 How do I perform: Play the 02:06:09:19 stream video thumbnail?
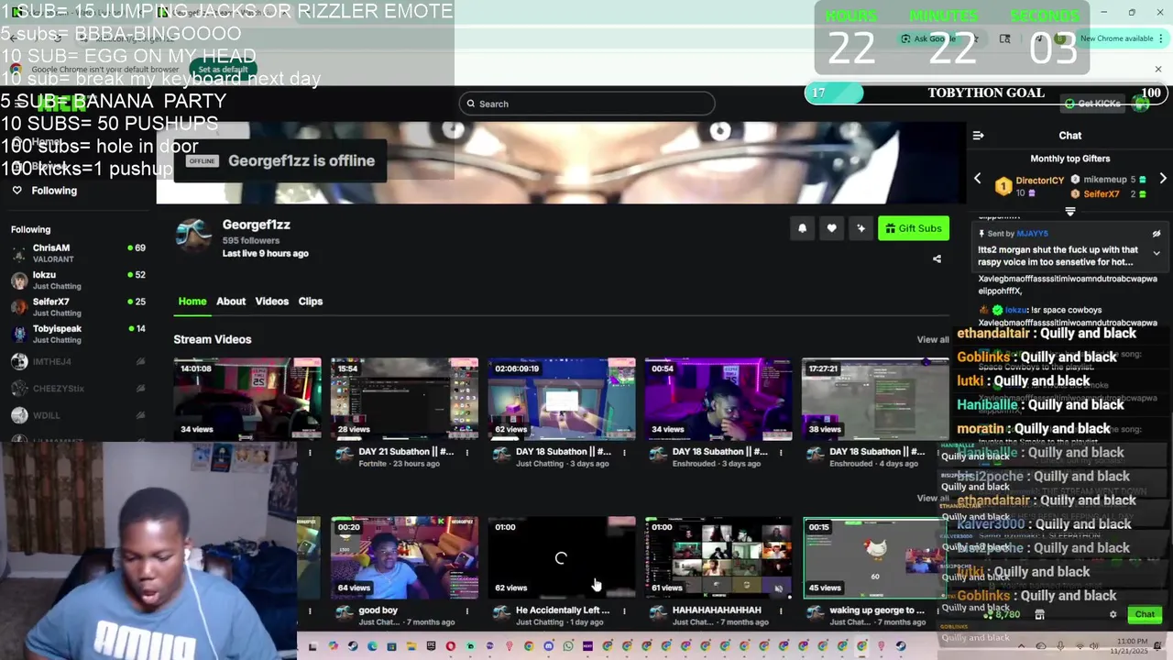(561, 399)
